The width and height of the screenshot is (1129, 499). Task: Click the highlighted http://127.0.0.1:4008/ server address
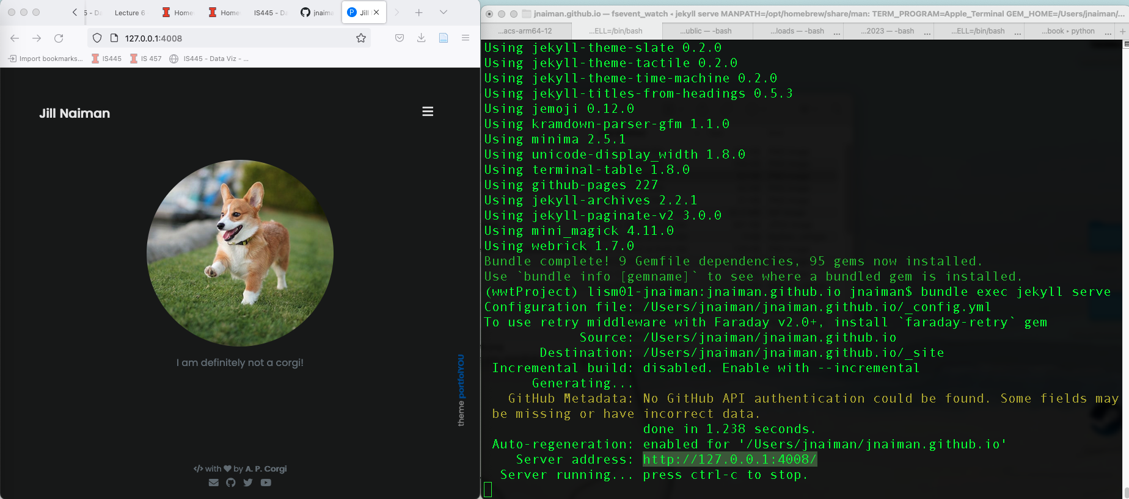point(729,459)
